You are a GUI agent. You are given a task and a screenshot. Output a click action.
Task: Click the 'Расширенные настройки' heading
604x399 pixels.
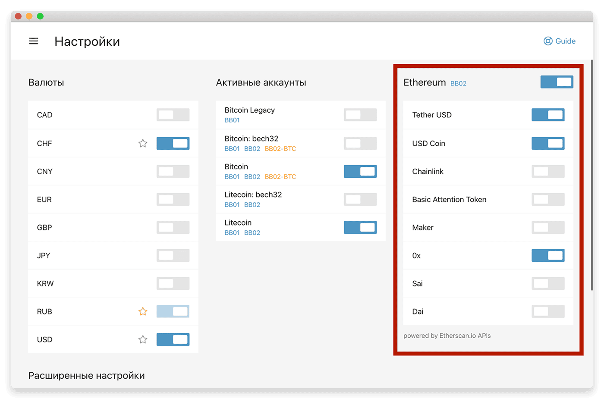pos(86,376)
